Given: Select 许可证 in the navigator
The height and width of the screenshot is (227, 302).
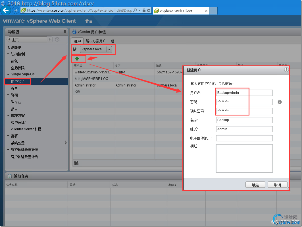Looking at the screenshot, I should [x=16, y=102].
